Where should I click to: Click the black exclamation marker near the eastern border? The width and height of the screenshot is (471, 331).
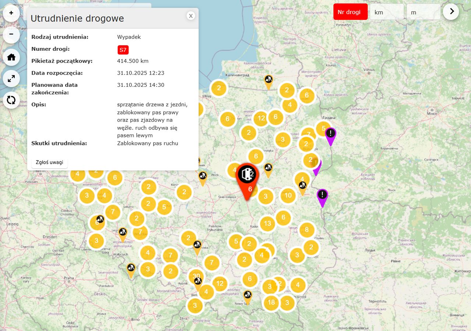tap(322, 195)
